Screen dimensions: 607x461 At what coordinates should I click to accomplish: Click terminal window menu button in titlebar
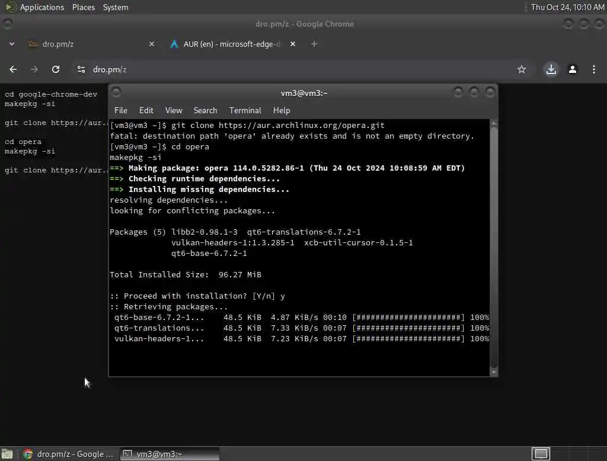click(x=116, y=92)
